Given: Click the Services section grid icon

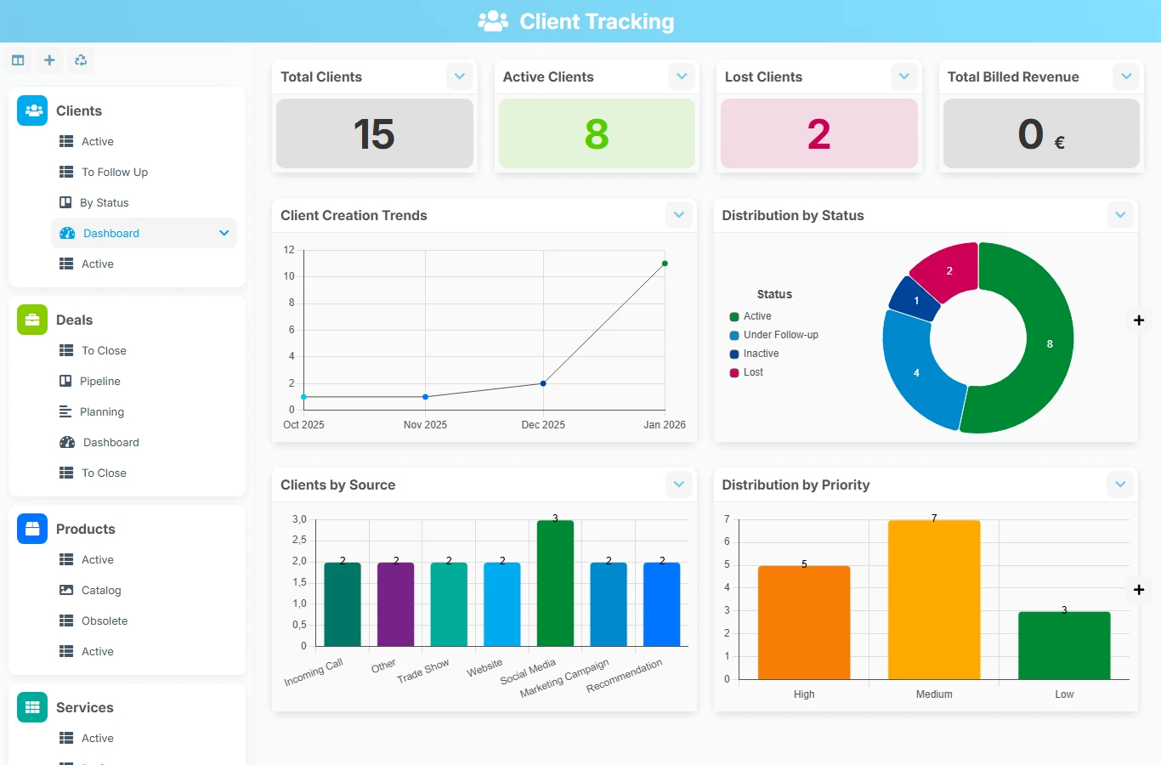Looking at the screenshot, I should [32, 707].
